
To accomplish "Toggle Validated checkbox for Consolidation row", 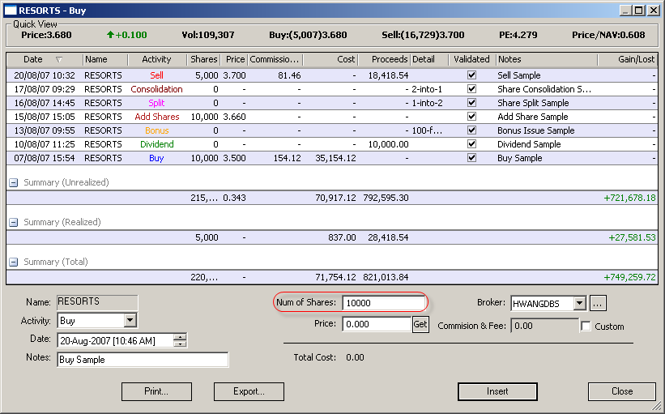I will (x=471, y=89).
